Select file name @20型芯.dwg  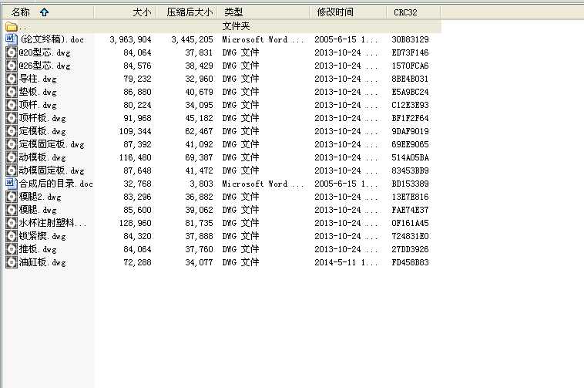45,52
